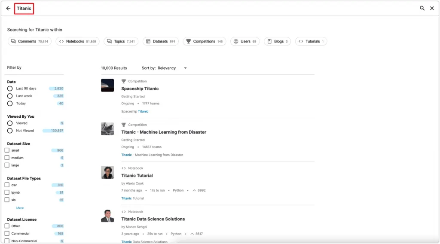Screen dimensions: 440x244
Task: Click the Titanic search input field
Action: 24,9
